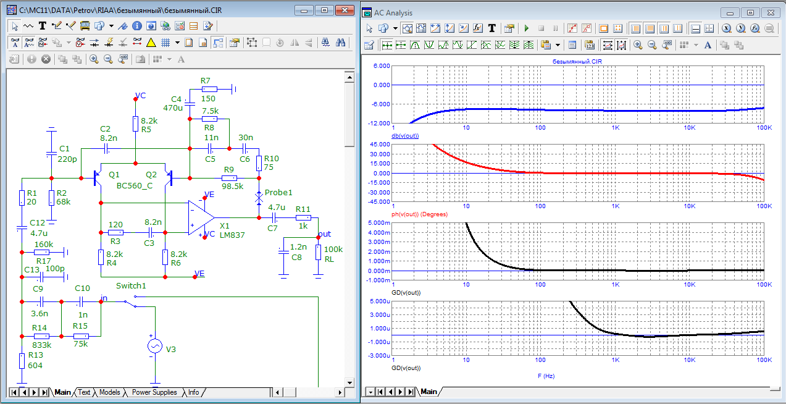Click the wire mode tool icon
The height and width of the screenshot is (404, 786).
click(57, 26)
